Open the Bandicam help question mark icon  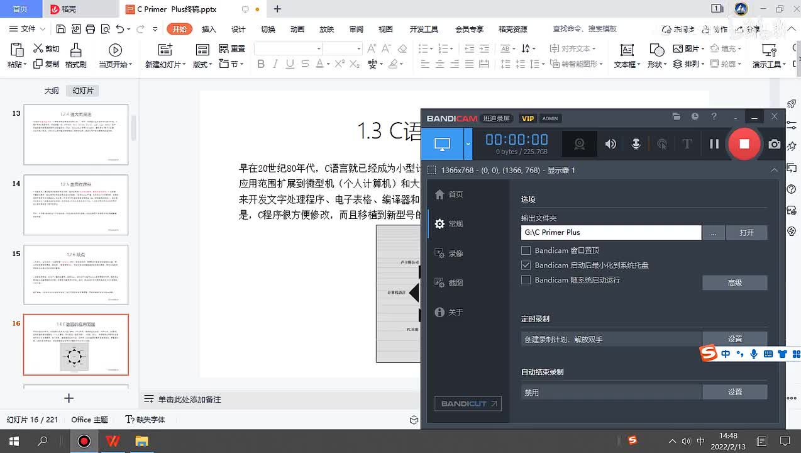point(714,116)
